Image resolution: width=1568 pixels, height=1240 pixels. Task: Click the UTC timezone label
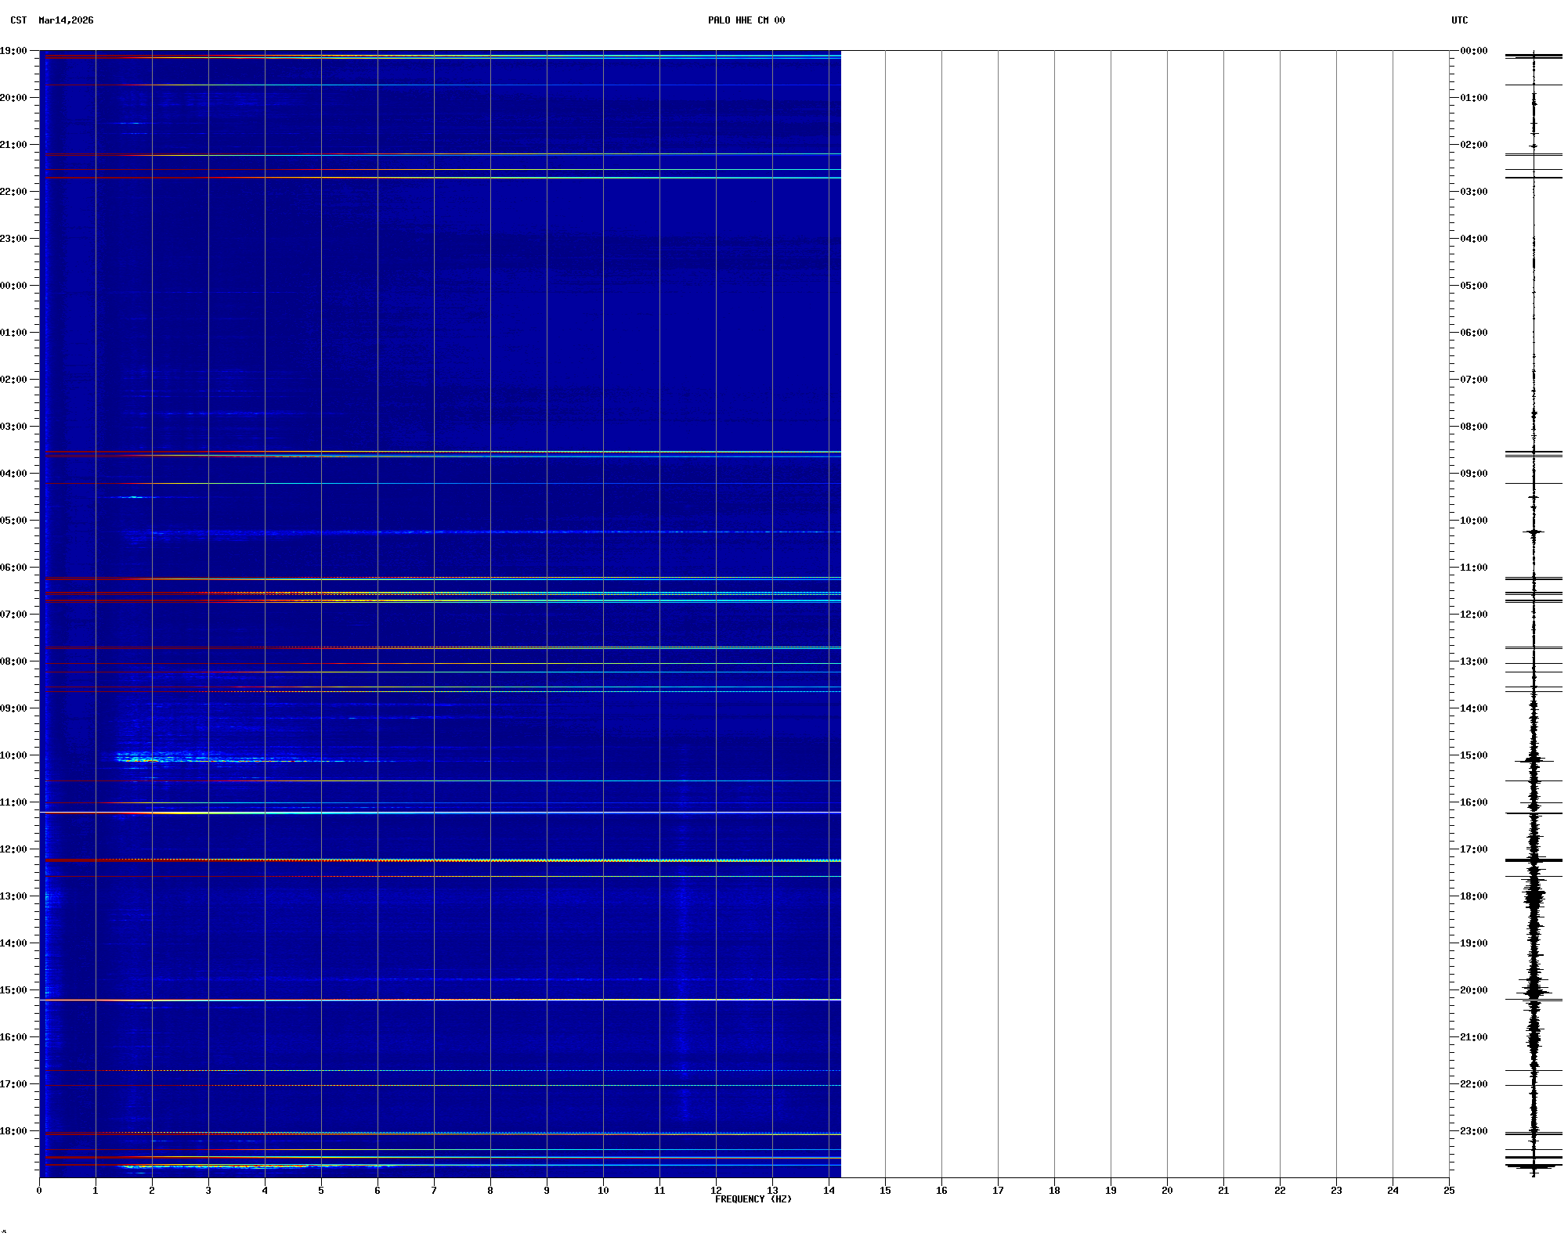click(x=1459, y=20)
